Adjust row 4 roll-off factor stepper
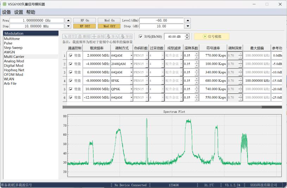 click(x=196, y=81)
